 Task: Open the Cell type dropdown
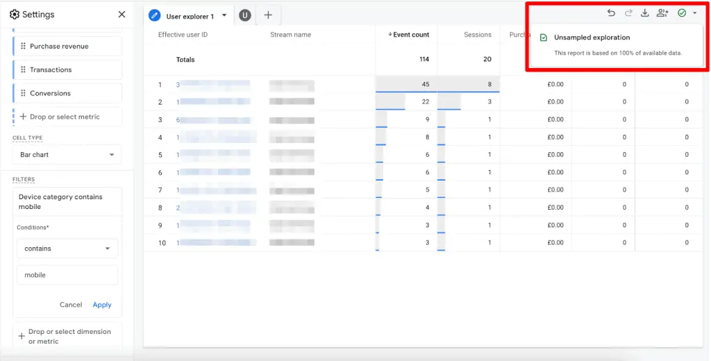pyautogui.click(x=67, y=155)
